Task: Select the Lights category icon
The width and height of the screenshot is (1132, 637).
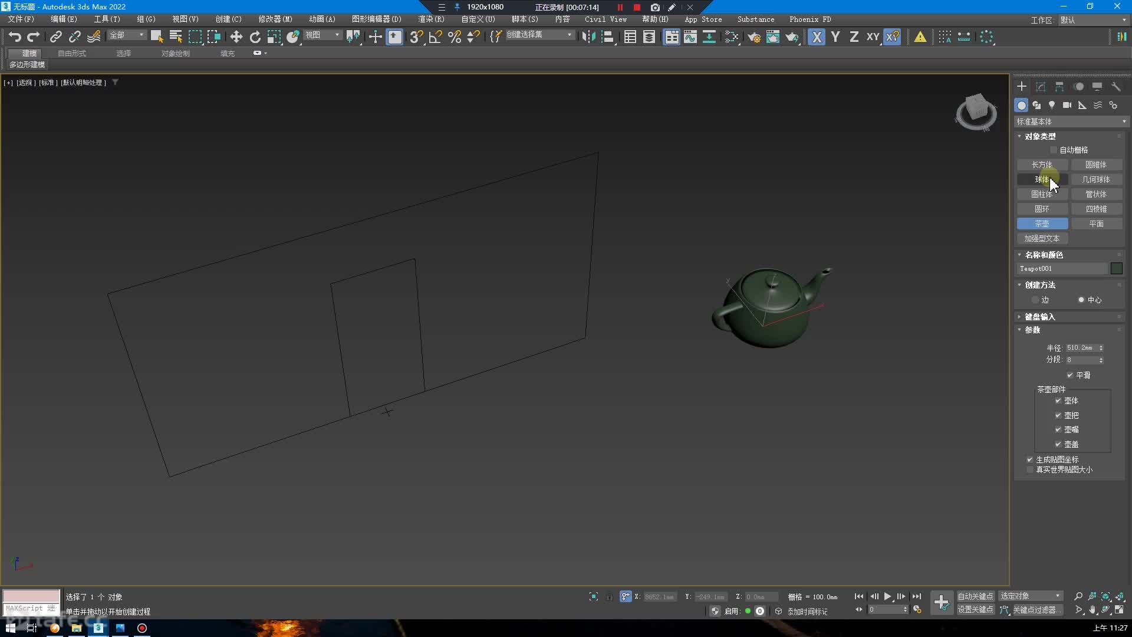Action: (x=1052, y=105)
